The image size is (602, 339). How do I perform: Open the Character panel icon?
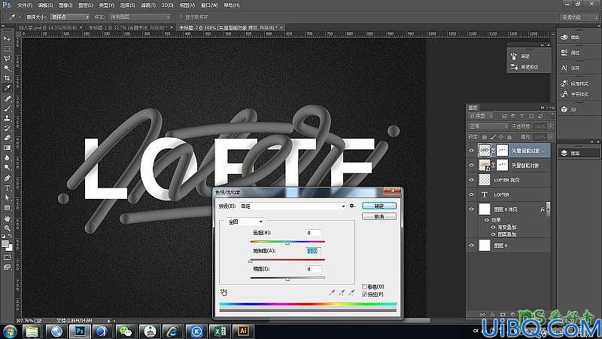click(x=564, y=68)
